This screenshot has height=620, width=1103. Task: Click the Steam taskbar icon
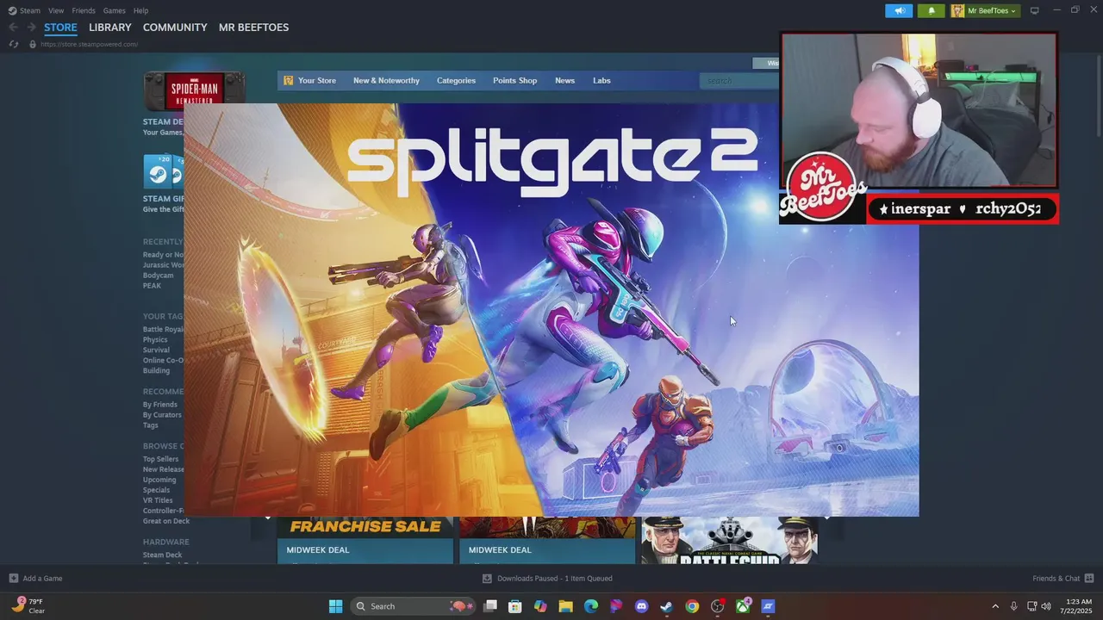pyautogui.click(x=667, y=606)
